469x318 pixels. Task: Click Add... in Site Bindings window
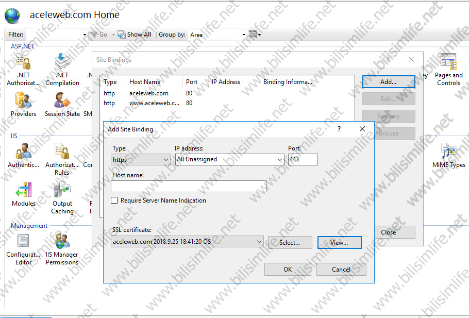(x=389, y=81)
